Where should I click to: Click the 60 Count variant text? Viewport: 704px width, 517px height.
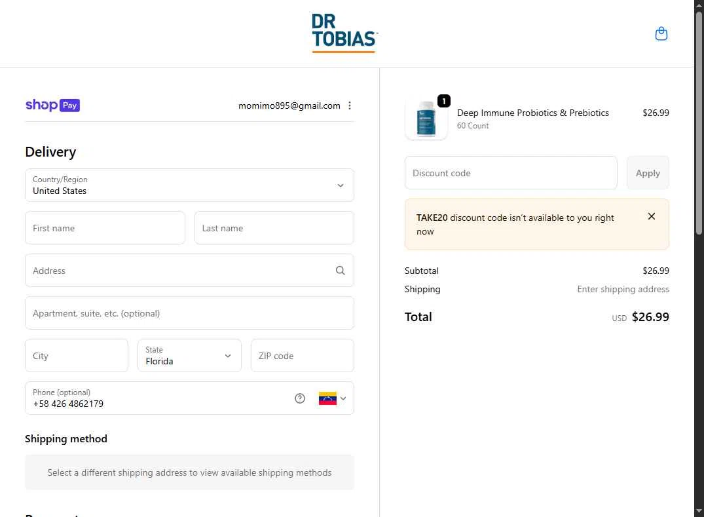473,126
